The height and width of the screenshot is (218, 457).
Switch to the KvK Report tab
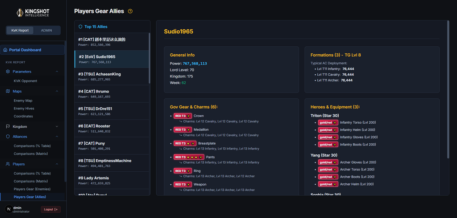[x=20, y=31]
